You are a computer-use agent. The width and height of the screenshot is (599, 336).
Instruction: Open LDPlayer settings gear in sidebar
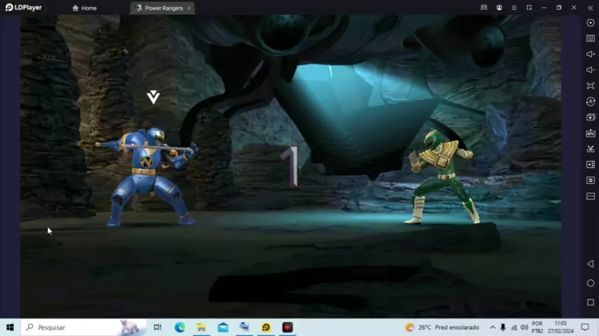click(x=591, y=23)
